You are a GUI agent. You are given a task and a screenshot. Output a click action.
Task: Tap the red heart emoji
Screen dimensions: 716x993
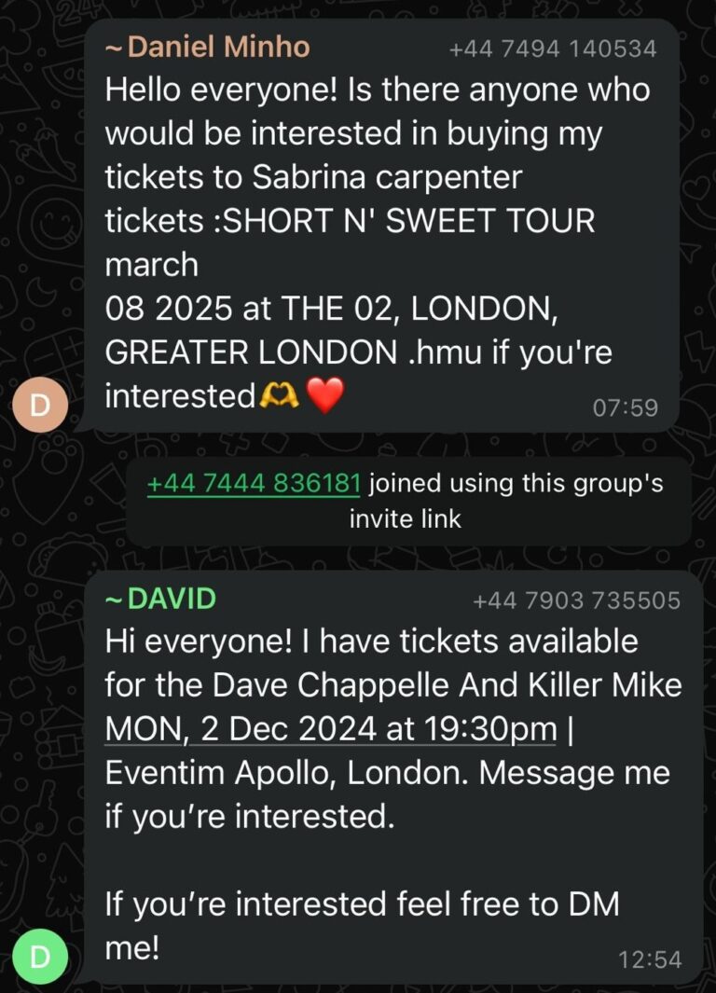[324, 394]
